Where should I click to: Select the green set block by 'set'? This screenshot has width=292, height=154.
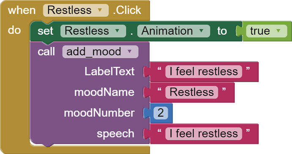coord(45,31)
